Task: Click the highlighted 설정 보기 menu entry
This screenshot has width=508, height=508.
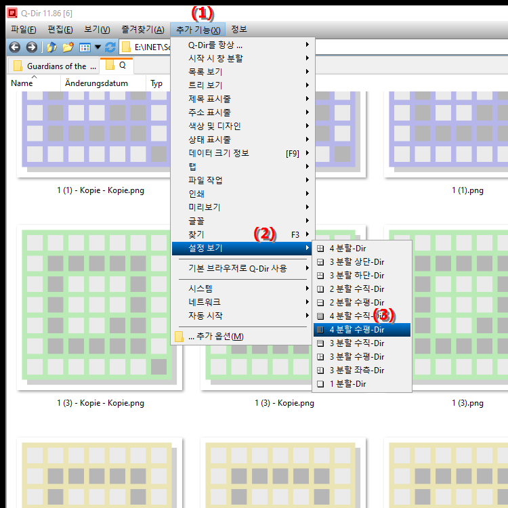Action: click(242, 248)
